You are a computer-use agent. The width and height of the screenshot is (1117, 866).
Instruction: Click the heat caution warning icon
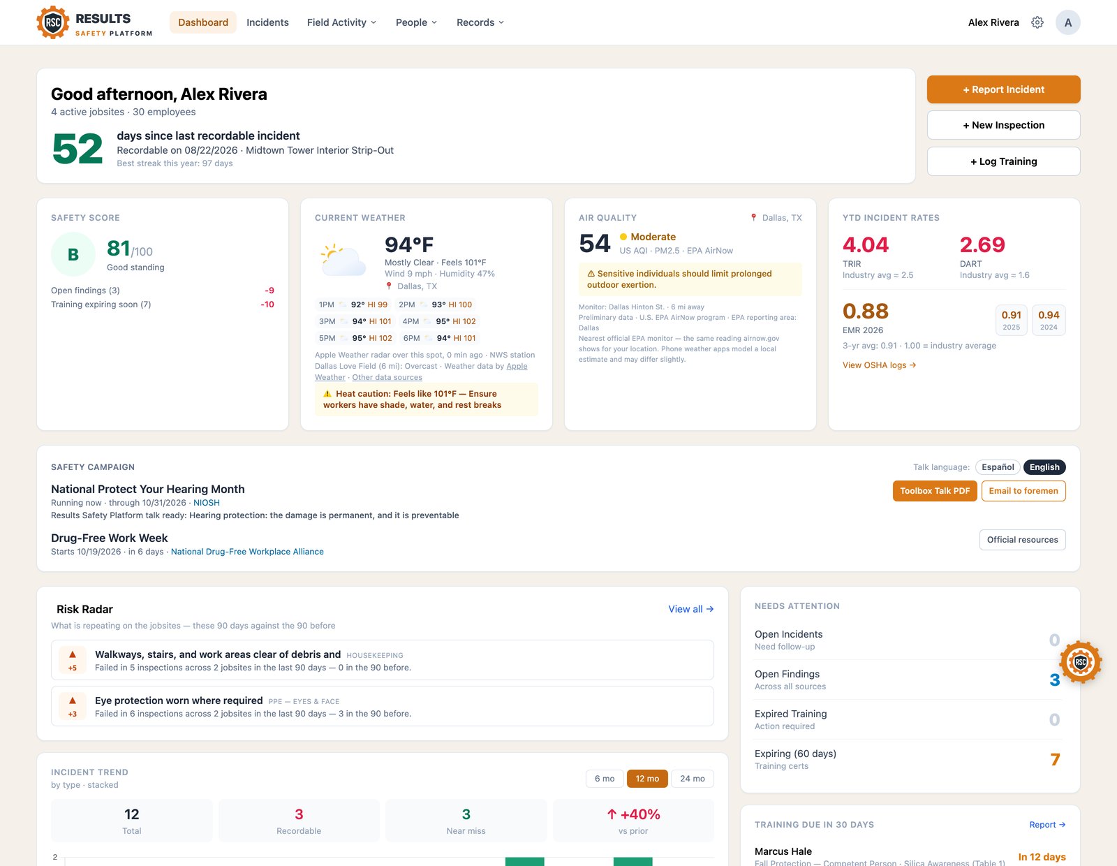(327, 394)
